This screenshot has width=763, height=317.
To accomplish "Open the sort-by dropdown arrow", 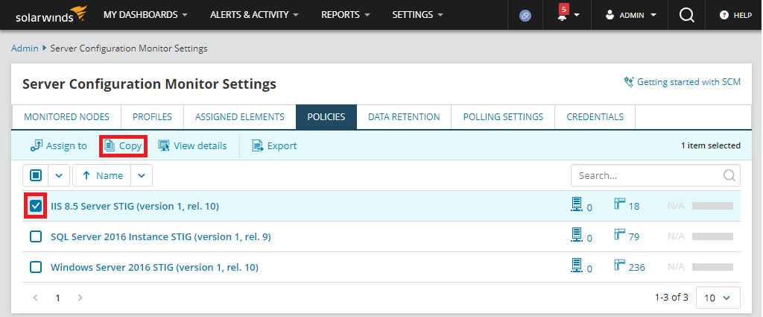I will pyautogui.click(x=142, y=175).
